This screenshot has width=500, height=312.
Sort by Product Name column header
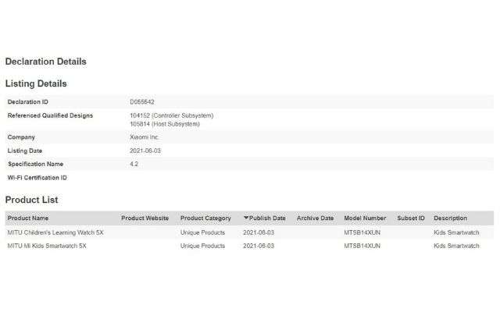[28, 218]
